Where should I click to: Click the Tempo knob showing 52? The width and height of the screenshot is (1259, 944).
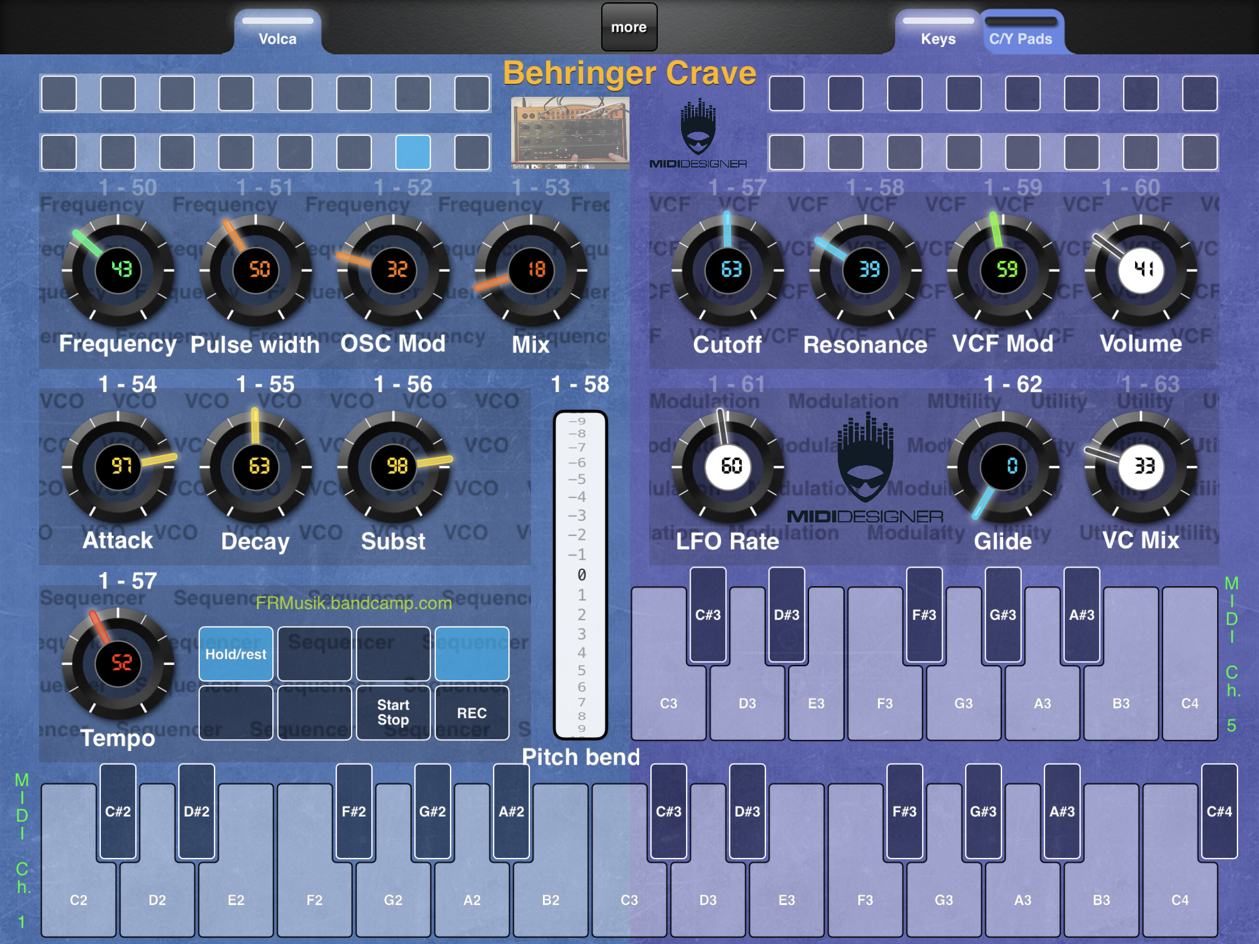tap(118, 663)
